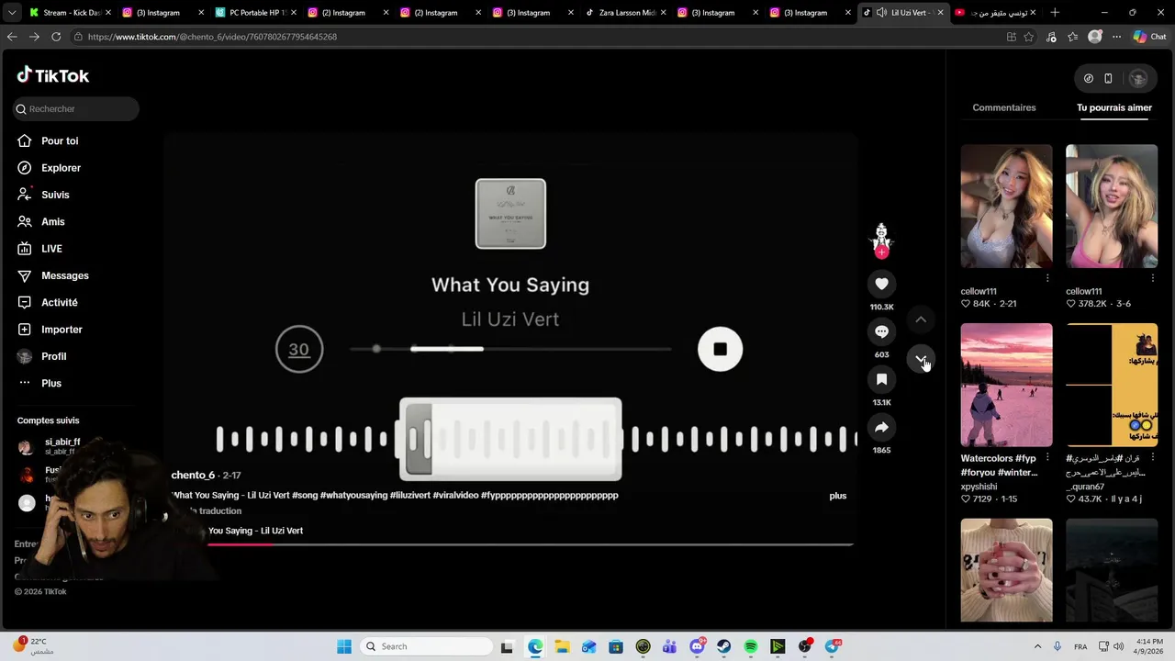The width and height of the screenshot is (1175, 661).
Task: Open the Watercolors snowy sunset video thumbnail
Action: [x=1006, y=385]
